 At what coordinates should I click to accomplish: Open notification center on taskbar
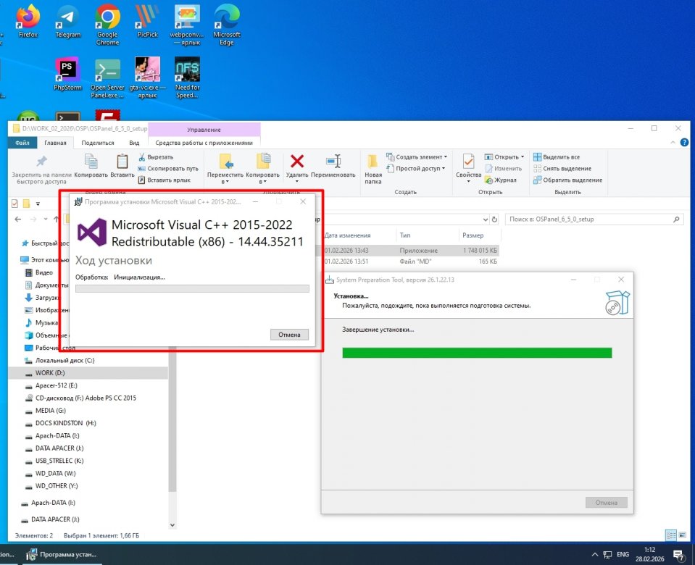[x=678, y=554]
